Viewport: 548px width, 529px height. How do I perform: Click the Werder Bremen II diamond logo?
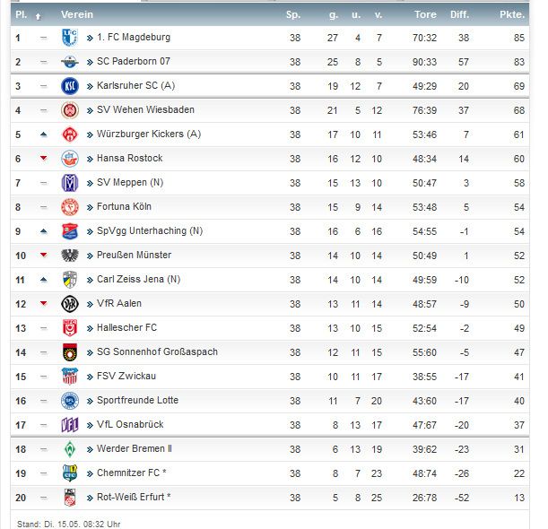pos(69,448)
